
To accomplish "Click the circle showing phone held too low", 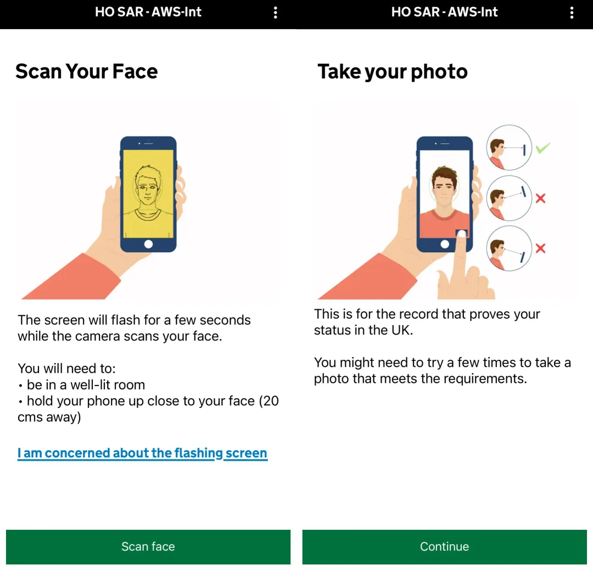I will 509,248.
